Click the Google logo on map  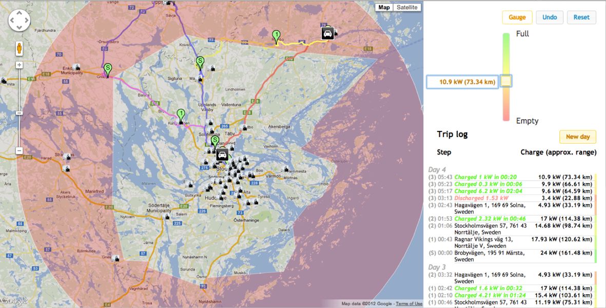click(x=14, y=301)
